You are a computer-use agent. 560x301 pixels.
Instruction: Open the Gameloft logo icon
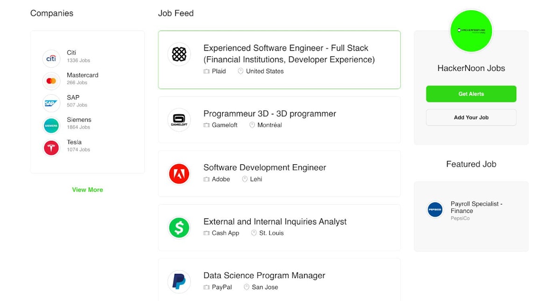[179, 120]
